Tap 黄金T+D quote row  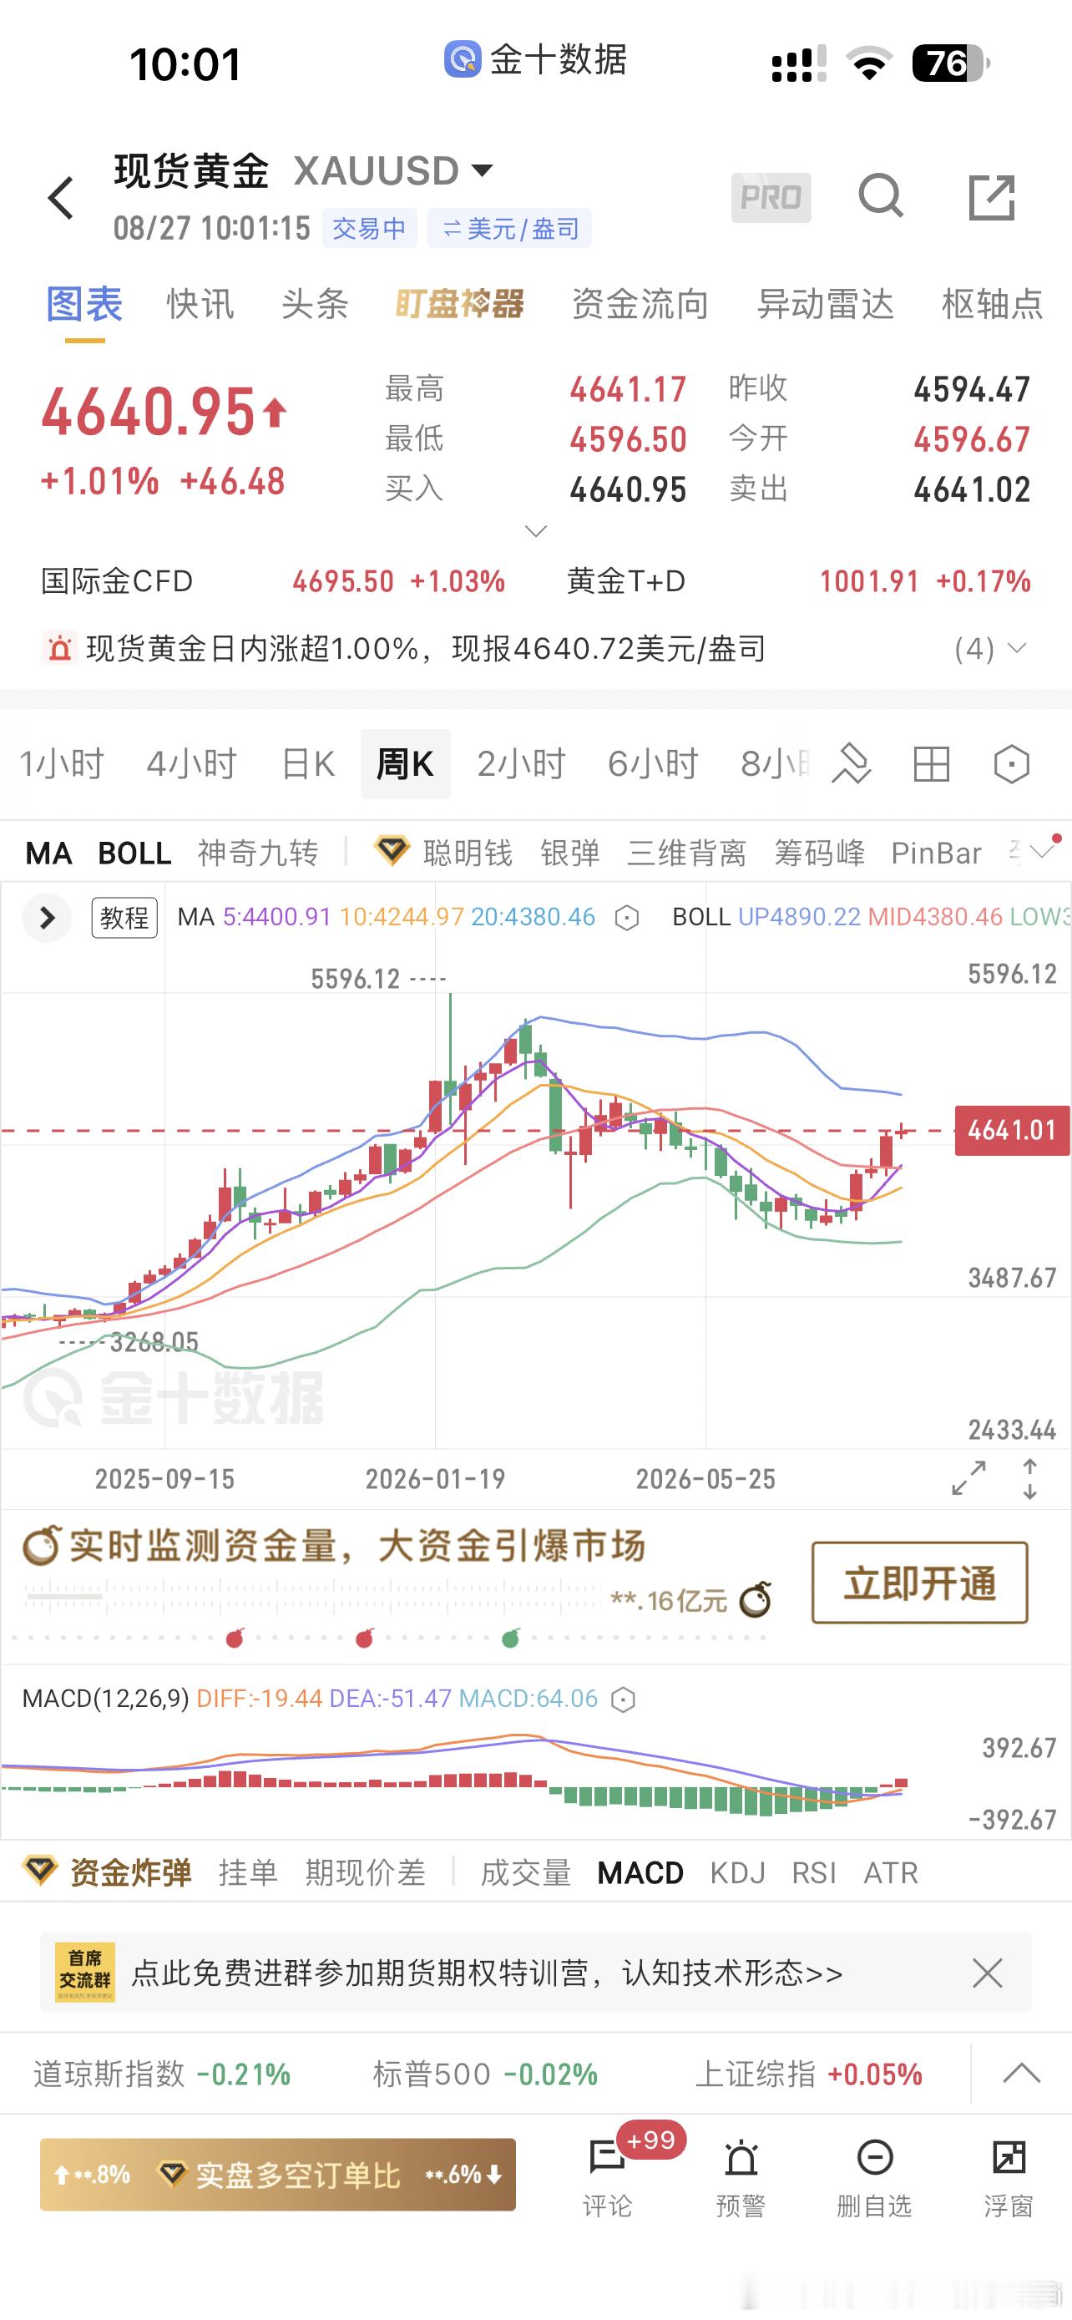798,581
